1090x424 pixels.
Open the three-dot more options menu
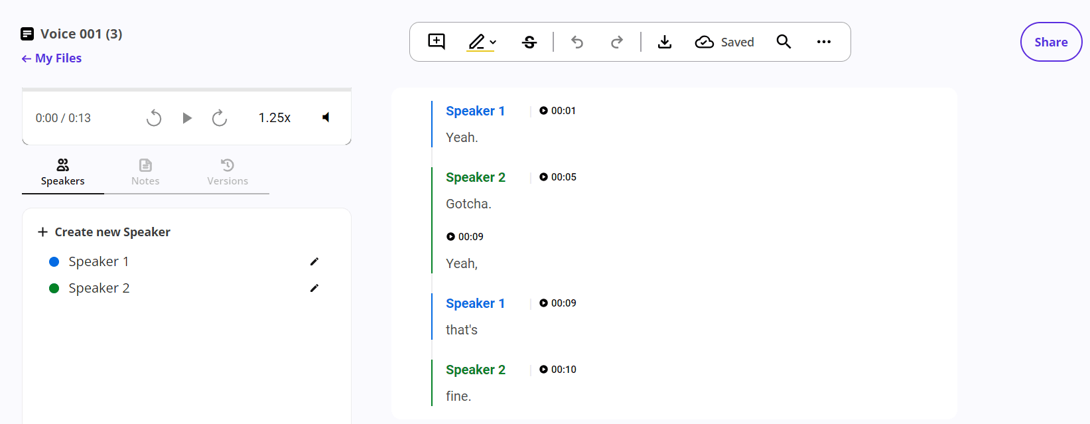point(824,42)
